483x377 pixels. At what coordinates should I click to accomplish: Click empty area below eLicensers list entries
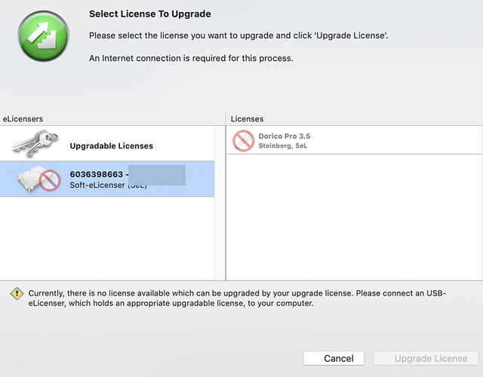[x=107, y=238]
